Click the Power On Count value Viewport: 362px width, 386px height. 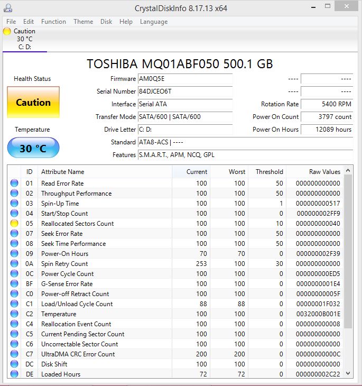pos(327,117)
